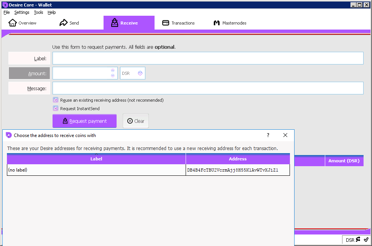Close the address chooser dialog
This screenshot has width=372, height=246.
[x=285, y=135]
